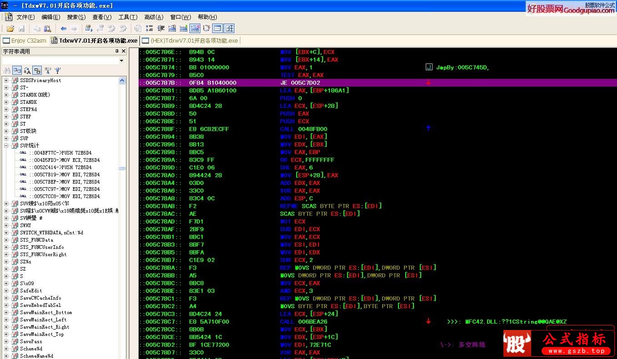Click the string list scrollbar thumb

(x=122, y=168)
